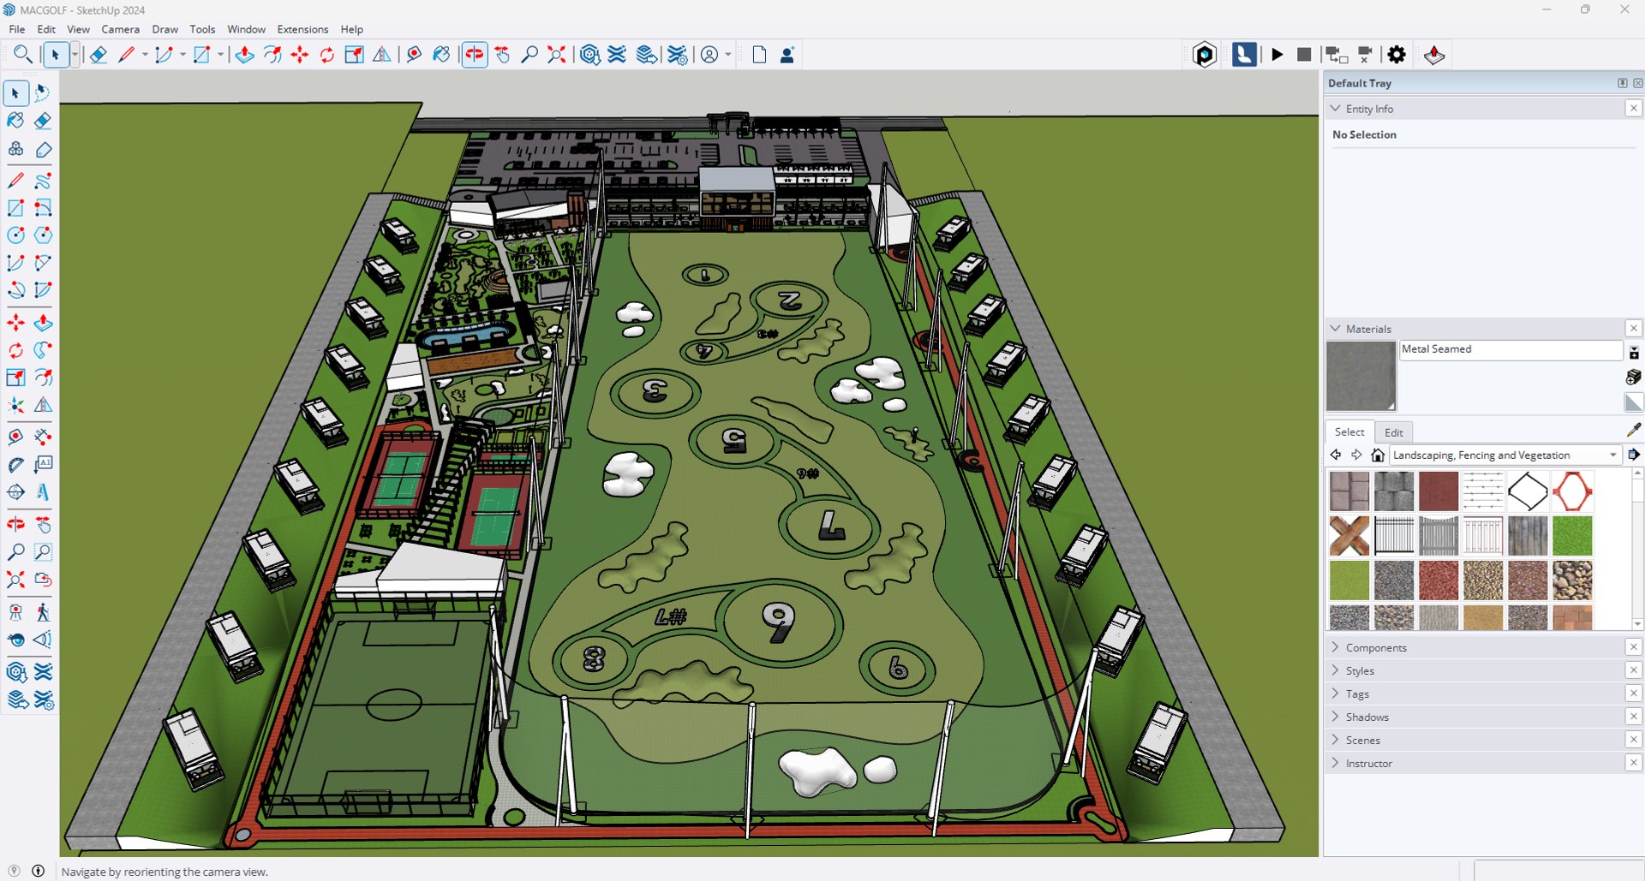Open the settings gear icon in top toolbar

pos(1397,55)
